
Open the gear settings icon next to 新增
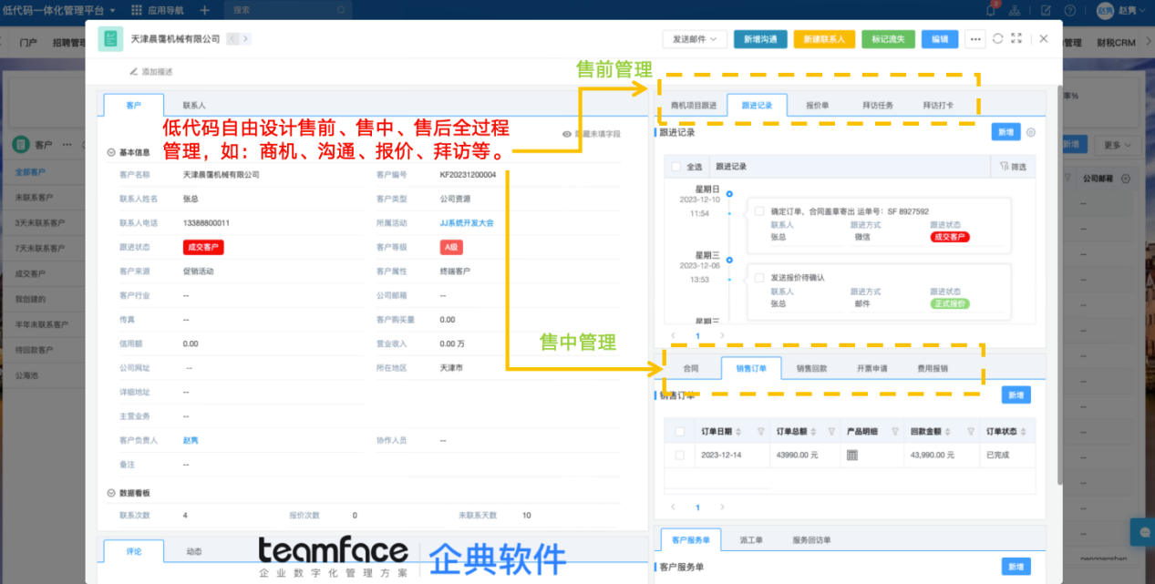1031,132
